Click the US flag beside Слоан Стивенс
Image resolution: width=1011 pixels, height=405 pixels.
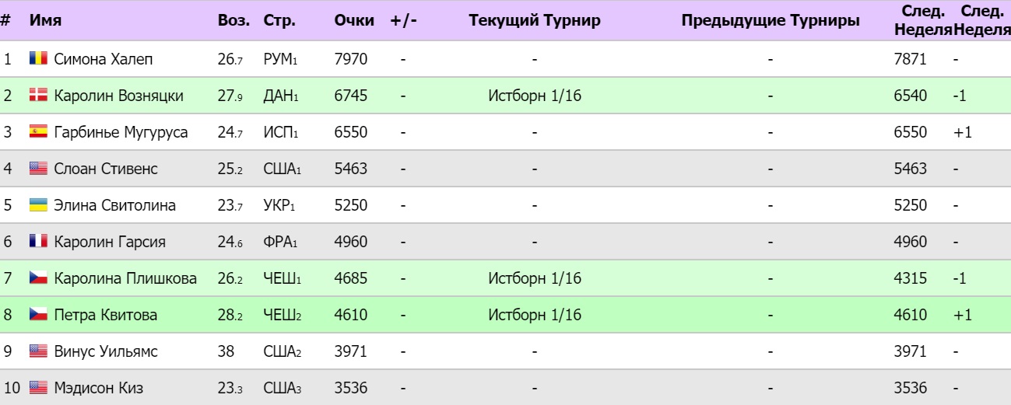point(38,169)
